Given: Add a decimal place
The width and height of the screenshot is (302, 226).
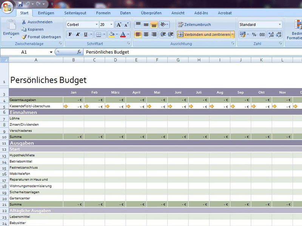Looking at the screenshot, I should point(271,34).
